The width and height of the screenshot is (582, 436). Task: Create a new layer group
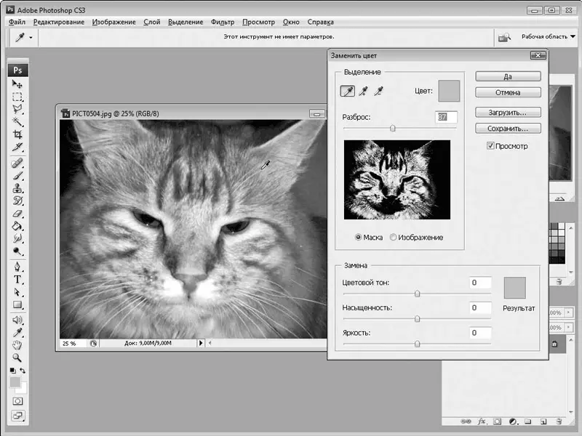click(x=528, y=421)
